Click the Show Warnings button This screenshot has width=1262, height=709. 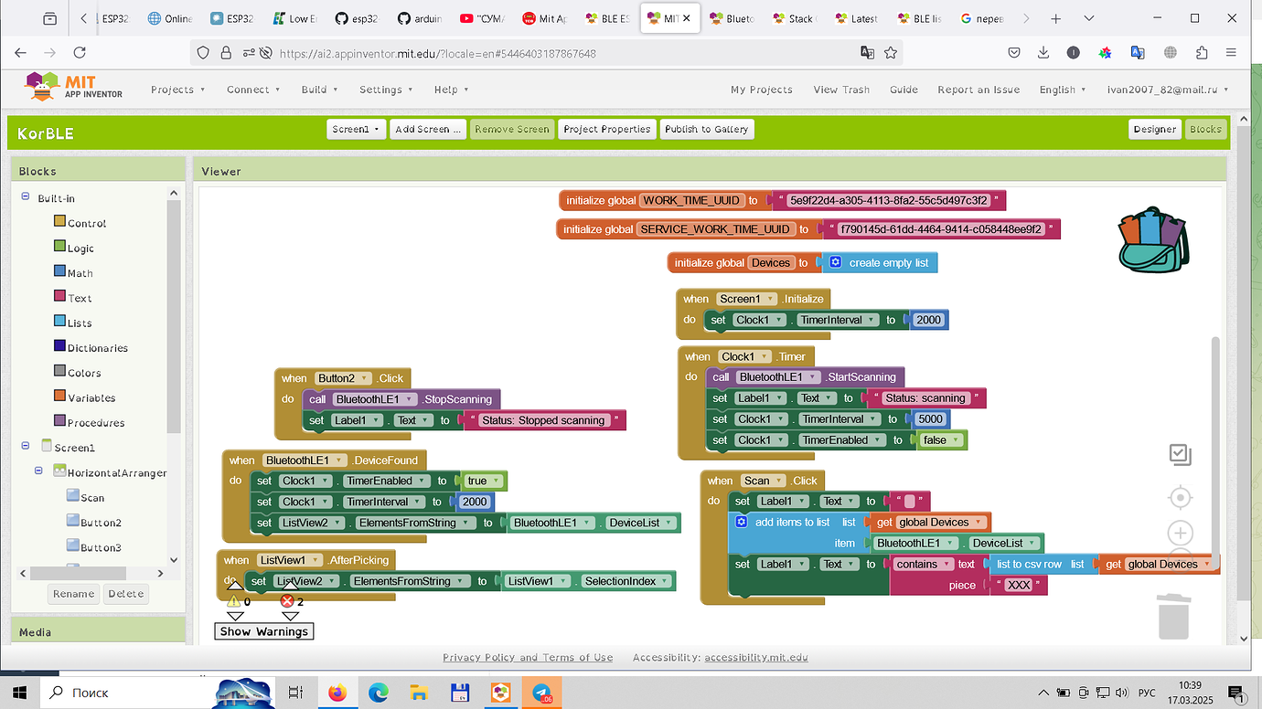point(264,631)
